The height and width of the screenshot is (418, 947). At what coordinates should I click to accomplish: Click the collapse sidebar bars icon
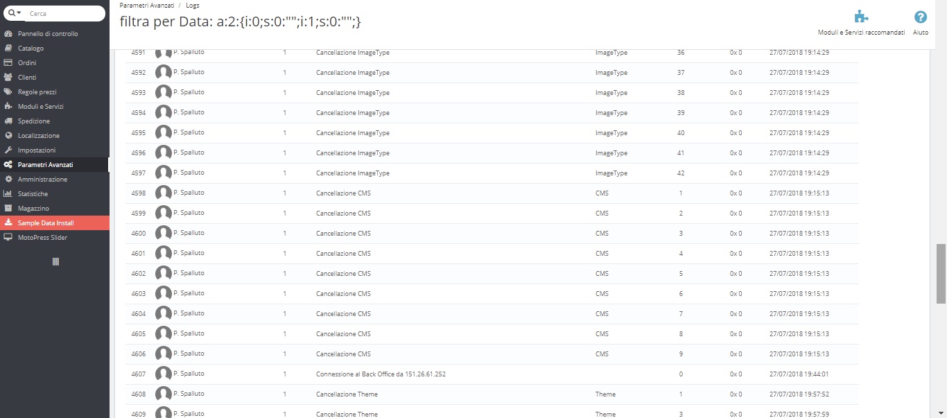pyautogui.click(x=55, y=261)
